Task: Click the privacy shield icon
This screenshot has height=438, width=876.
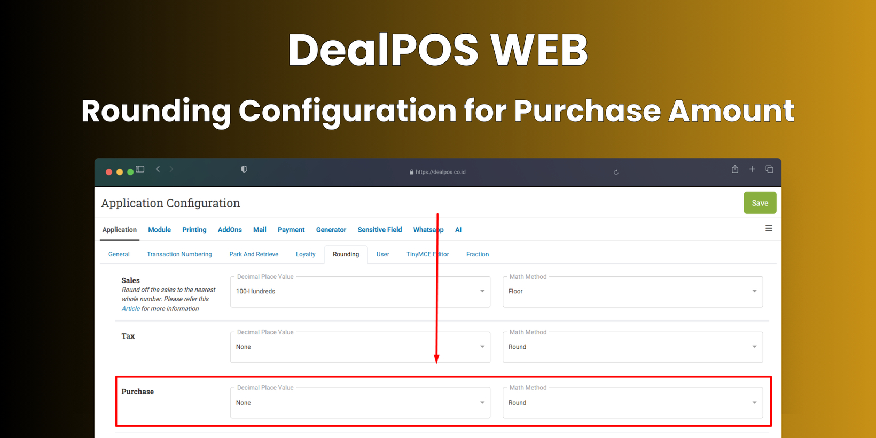Action: point(244,169)
